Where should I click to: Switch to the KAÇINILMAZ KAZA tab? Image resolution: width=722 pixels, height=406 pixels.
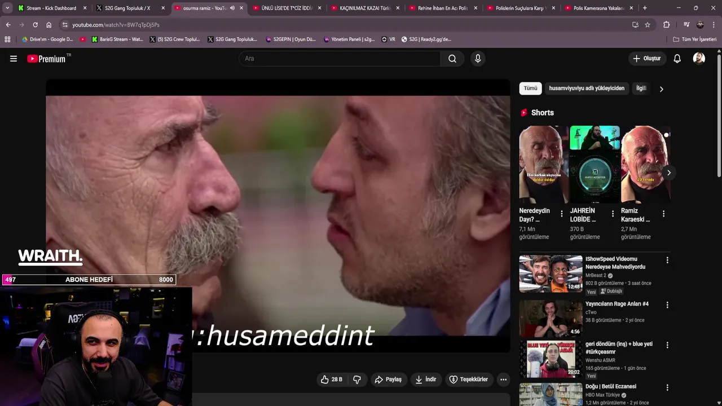(x=365, y=8)
